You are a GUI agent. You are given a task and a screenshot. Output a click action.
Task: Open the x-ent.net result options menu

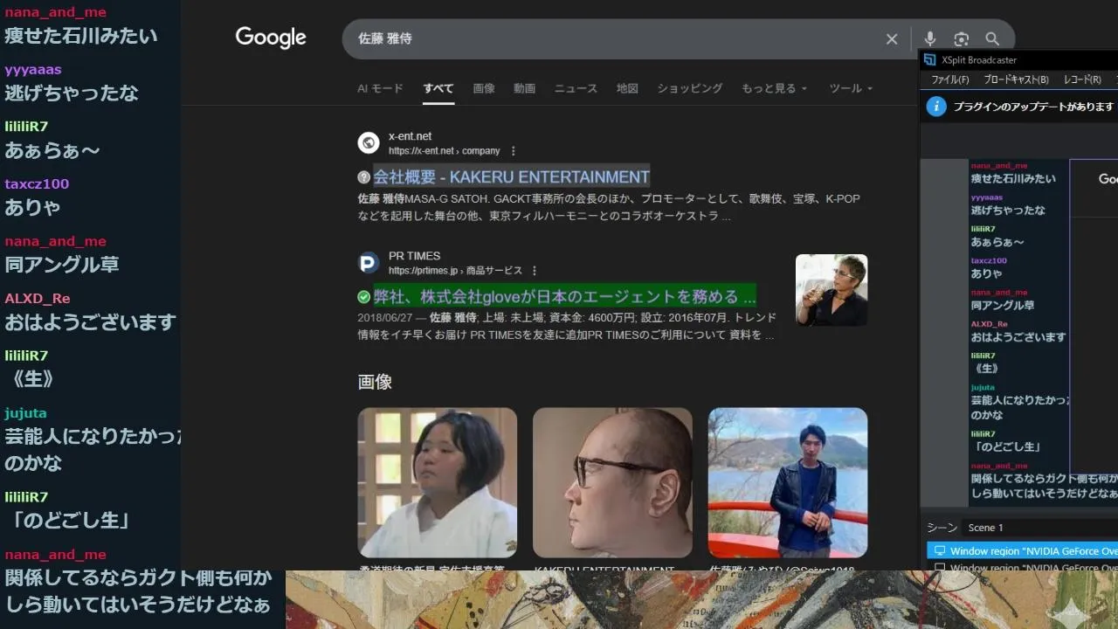point(514,151)
